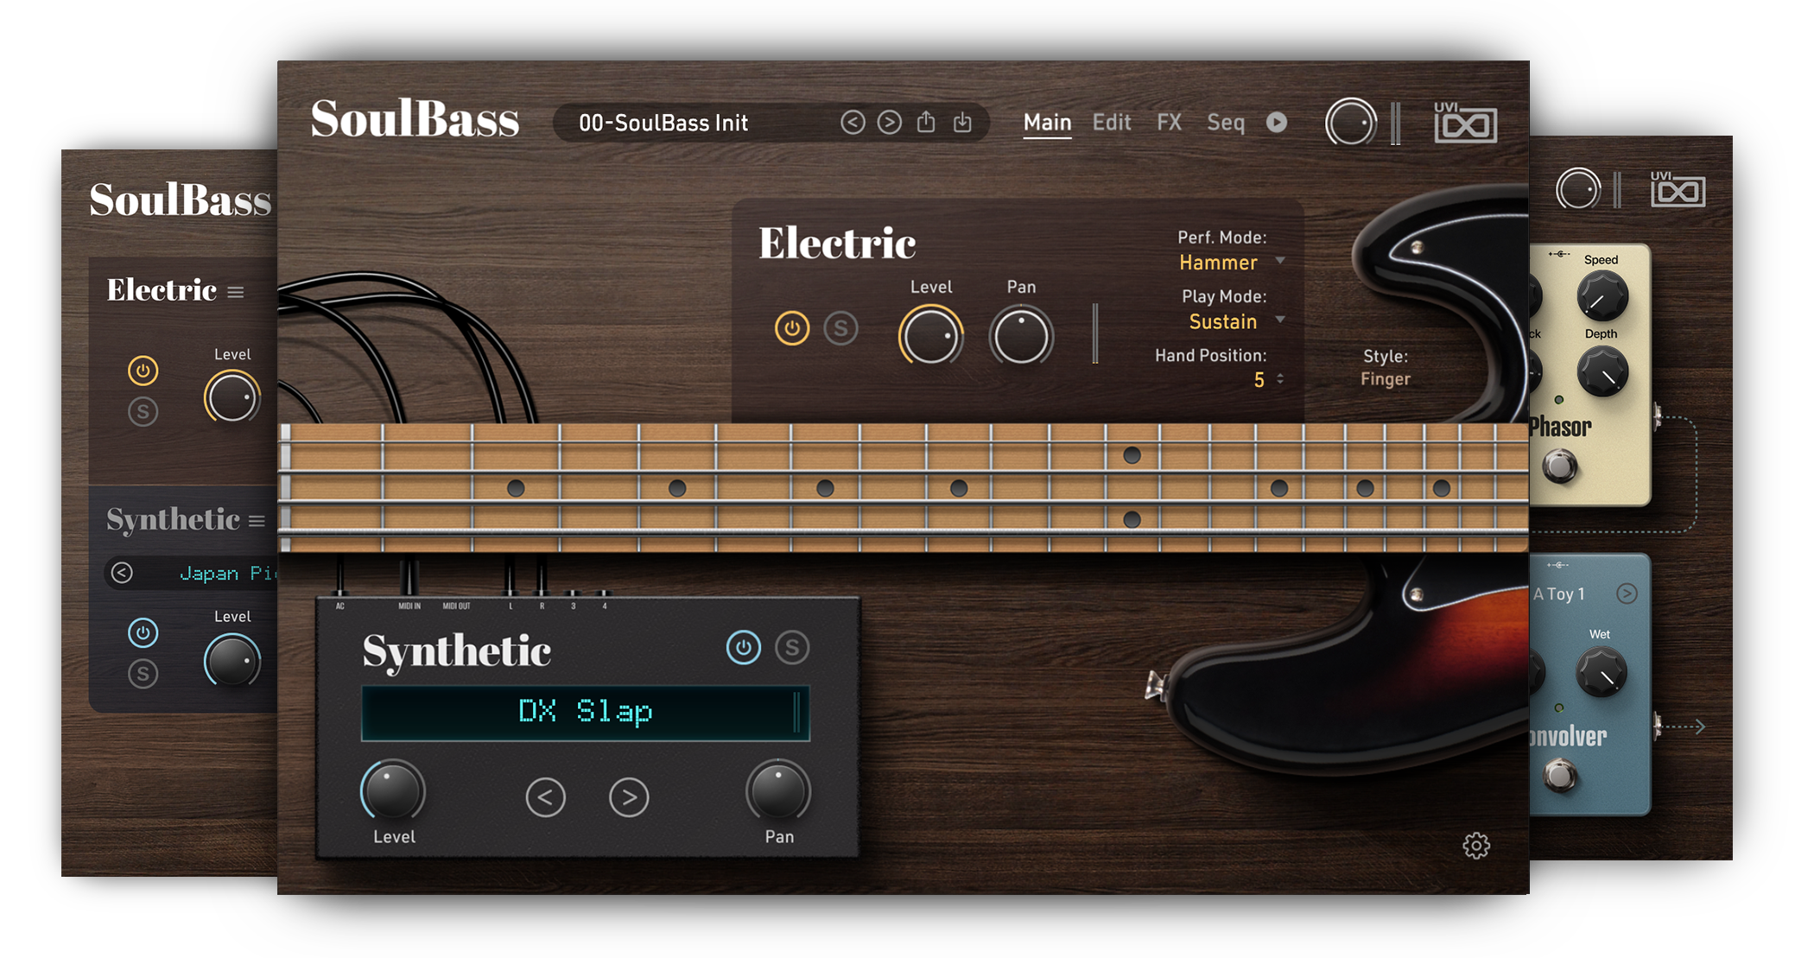Solo the Synthetic layer

click(x=792, y=647)
